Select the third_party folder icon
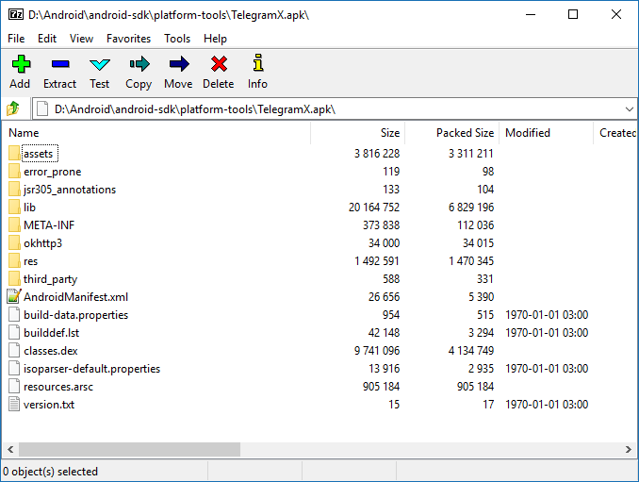This screenshot has width=639, height=482. point(14,279)
